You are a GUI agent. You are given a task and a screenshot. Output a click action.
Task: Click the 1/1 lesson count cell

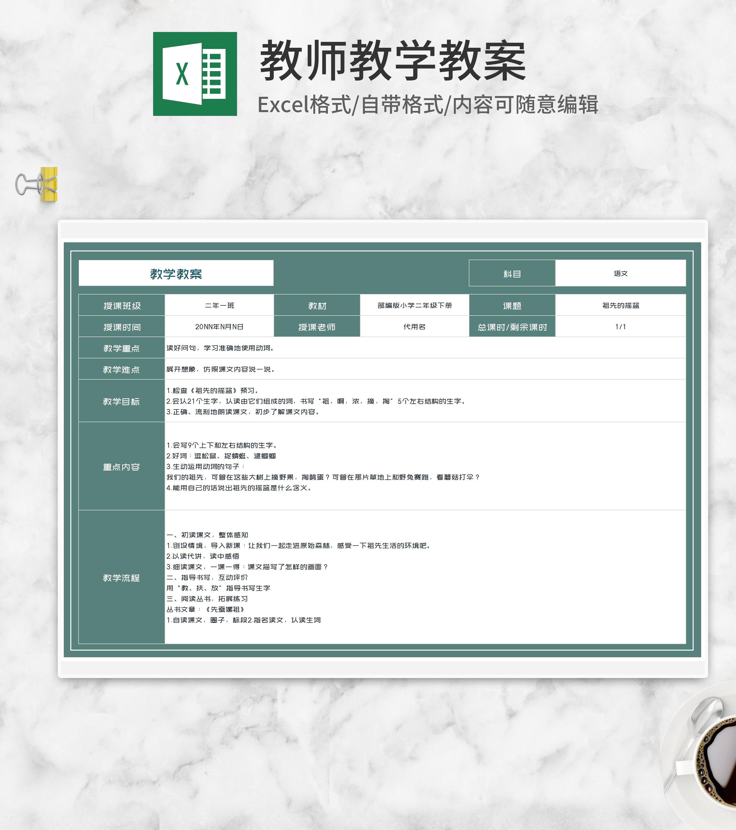click(x=620, y=327)
